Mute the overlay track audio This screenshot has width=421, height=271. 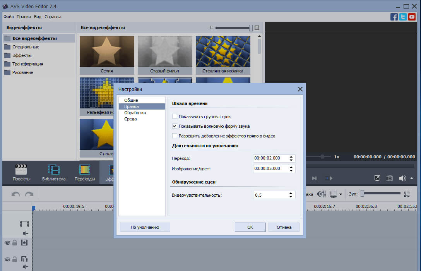coord(25,267)
